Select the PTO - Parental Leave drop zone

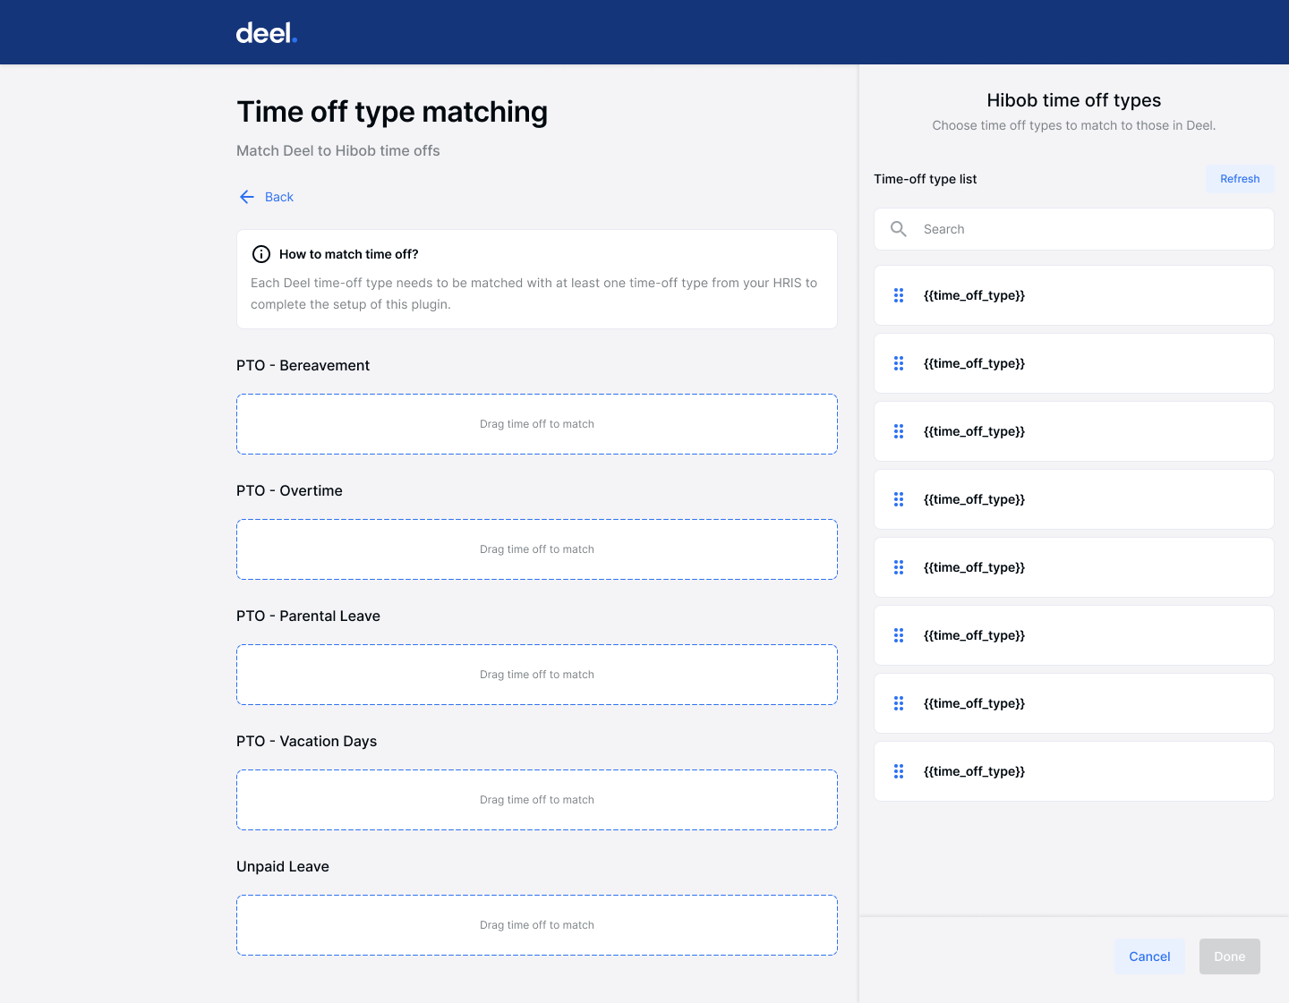[537, 675]
